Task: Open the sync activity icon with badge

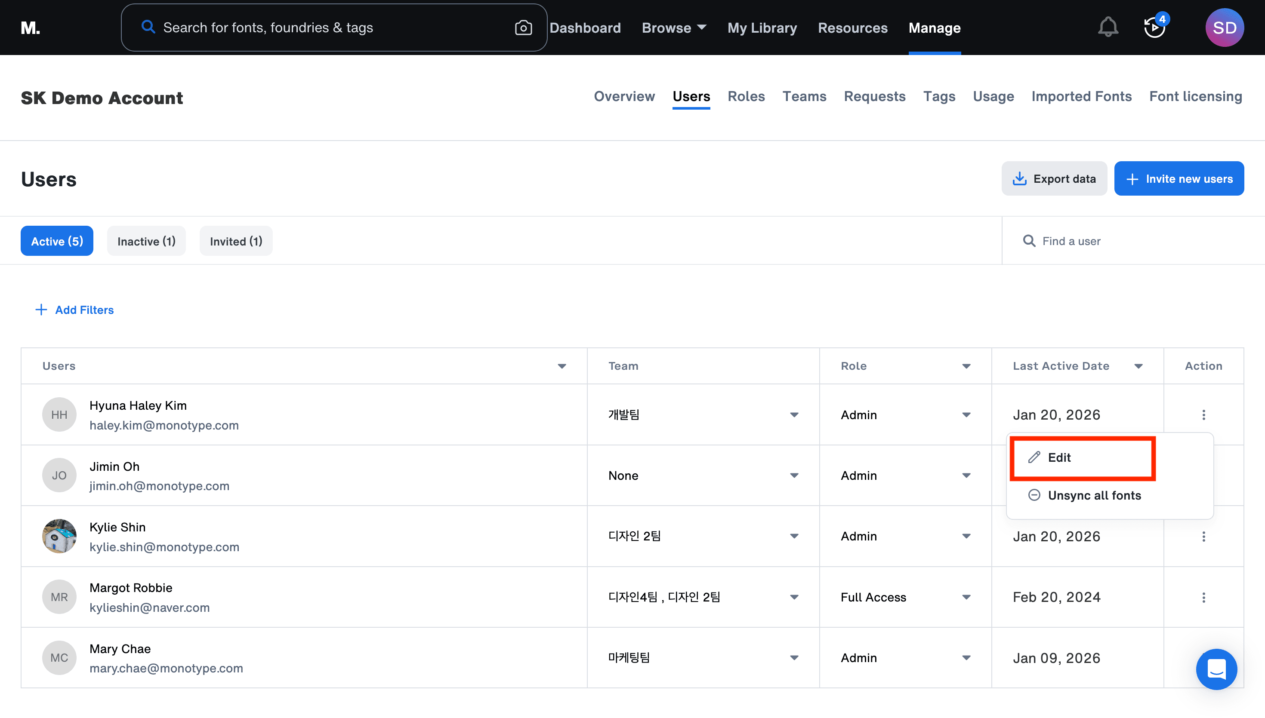Action: 1154,27
